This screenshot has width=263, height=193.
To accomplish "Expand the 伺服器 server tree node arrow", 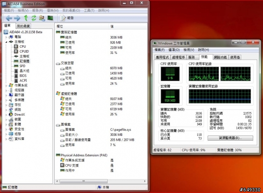I will point(6,91).
